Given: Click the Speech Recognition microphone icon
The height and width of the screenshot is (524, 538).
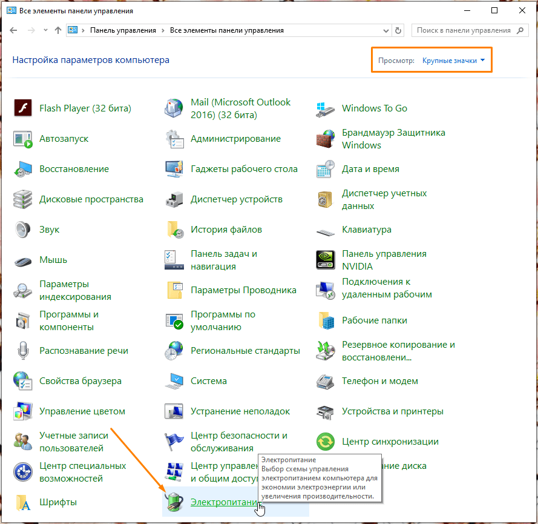Looking at the screenshot, I should [x=22, y=351].
